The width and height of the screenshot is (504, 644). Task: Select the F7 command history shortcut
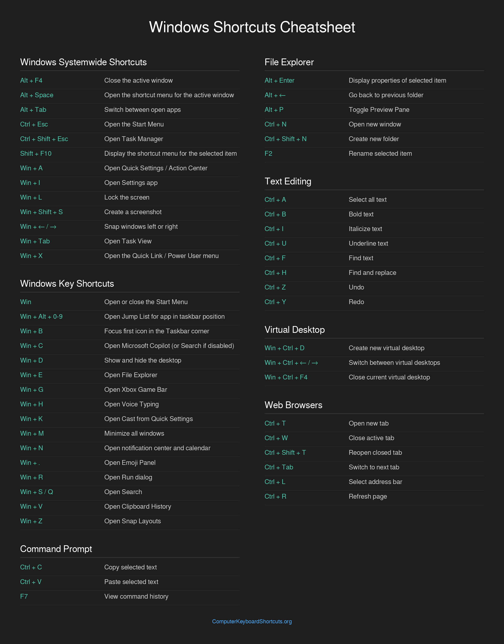point(24,596)
